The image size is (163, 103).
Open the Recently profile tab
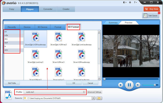point(12,27)
